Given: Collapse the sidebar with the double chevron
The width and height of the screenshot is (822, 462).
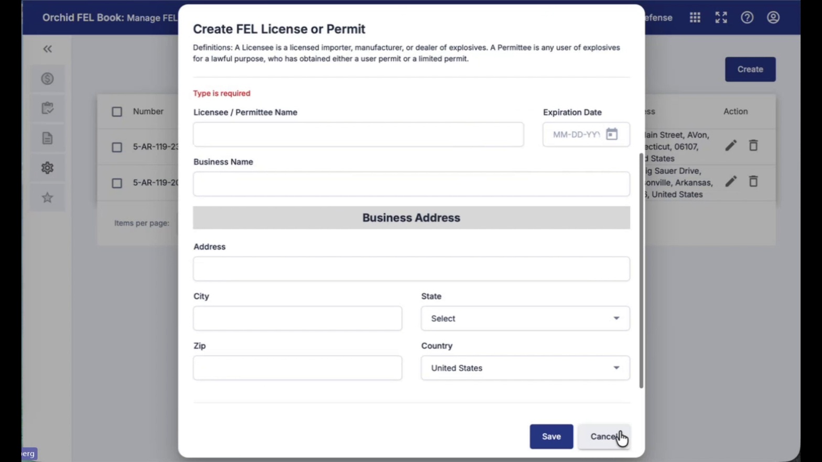Looking at the screenshot, I should pyautogui.click(x=48, y=49).
